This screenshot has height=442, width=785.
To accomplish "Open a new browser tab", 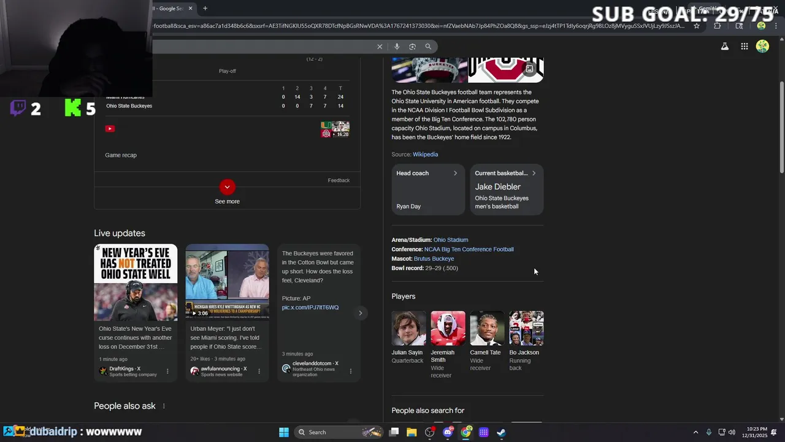I will pyautogui.click(x=205, y=8).
